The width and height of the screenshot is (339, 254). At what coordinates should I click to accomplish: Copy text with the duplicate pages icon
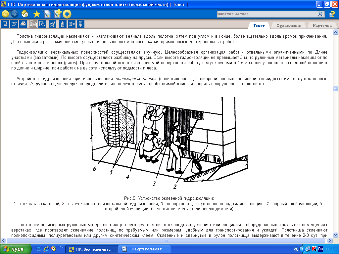[x=33, y=24]
